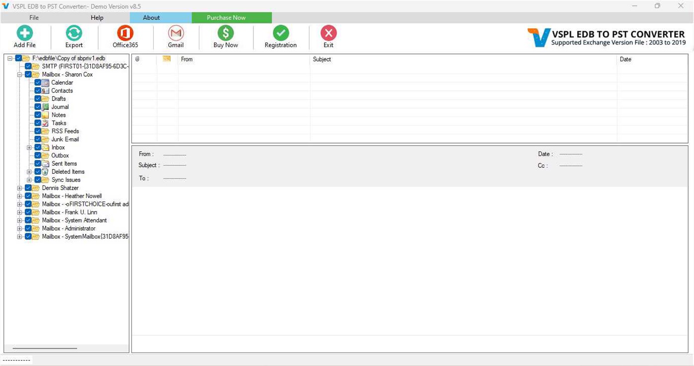694x366 pixels.
Task: Collapse the Mailbox - Sharon Cox tree
Action: click(19, 74)
